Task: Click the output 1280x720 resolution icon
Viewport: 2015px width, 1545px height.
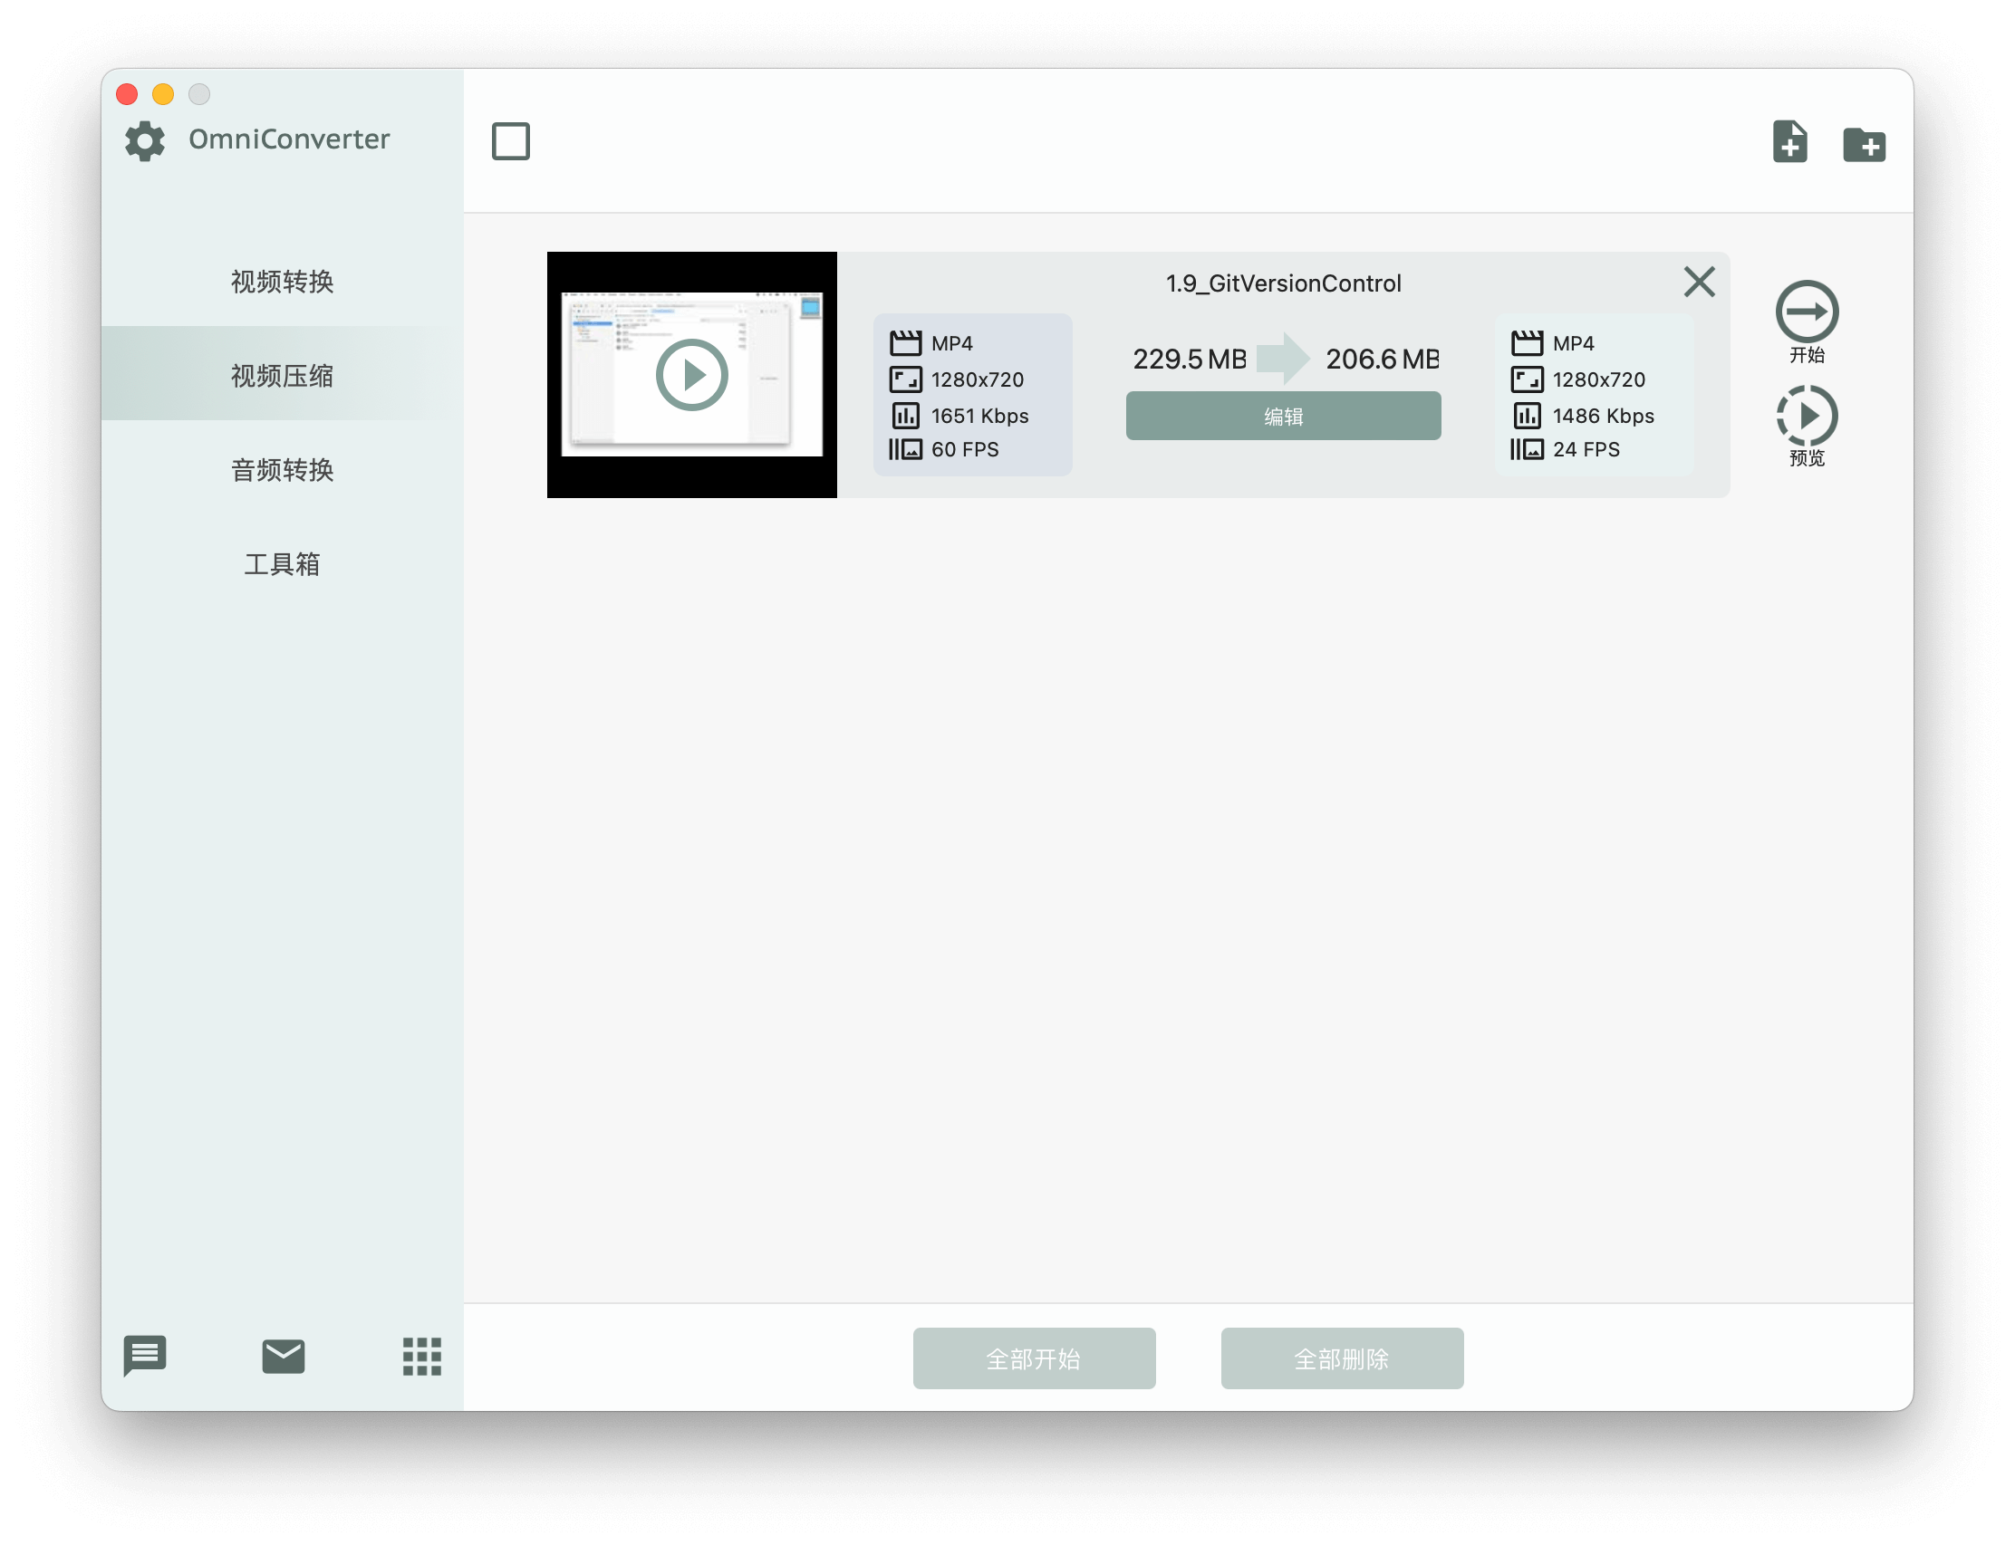Action: coord(1528,379)
